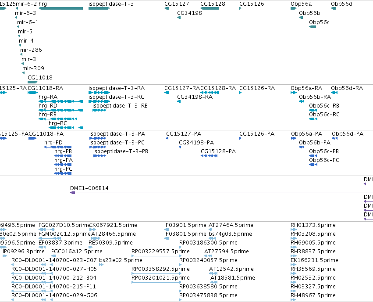Select the hrg-PA protein feature
The height and width of the screenshot is (302, 373).
(x=63, y=165)
